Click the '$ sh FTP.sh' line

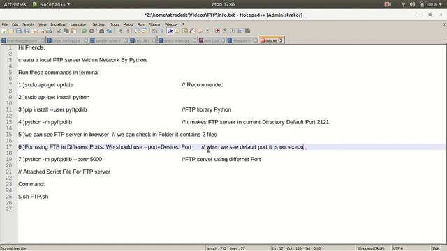34,197
